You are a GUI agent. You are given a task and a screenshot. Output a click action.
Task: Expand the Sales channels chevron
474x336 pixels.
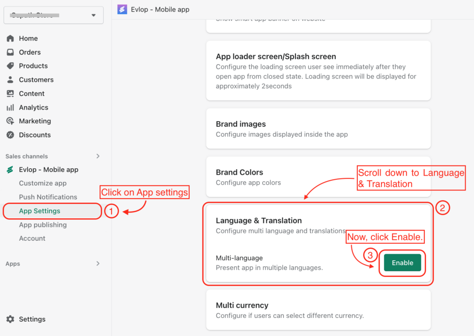coord(98,156)
